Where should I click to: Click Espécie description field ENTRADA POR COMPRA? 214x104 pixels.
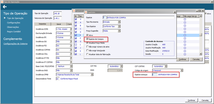(x=140, y=18)
